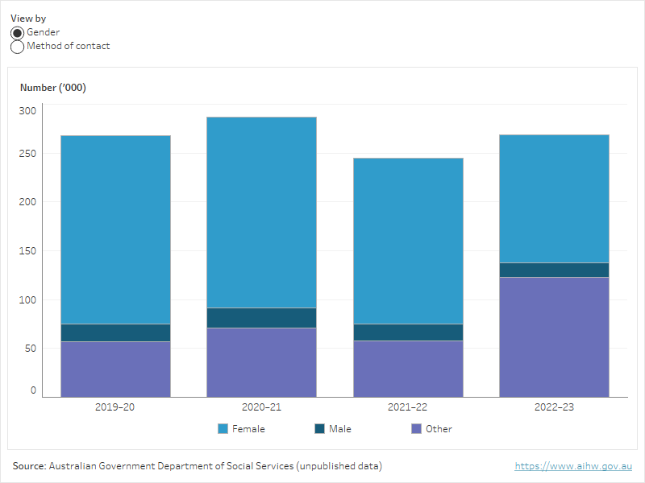Click the Female legend label
The height and width of the screenshot is (483, 645).
(x=248, y=429)
